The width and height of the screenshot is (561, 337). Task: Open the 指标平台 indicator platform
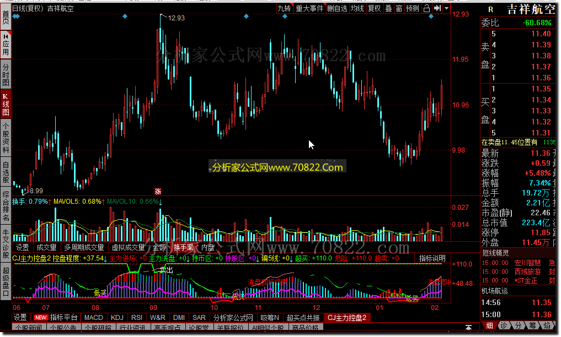coord(56,317)
